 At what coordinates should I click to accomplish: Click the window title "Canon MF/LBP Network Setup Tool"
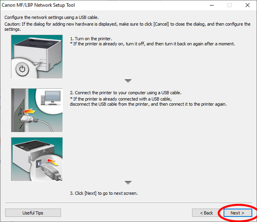(x=38, y=5)
